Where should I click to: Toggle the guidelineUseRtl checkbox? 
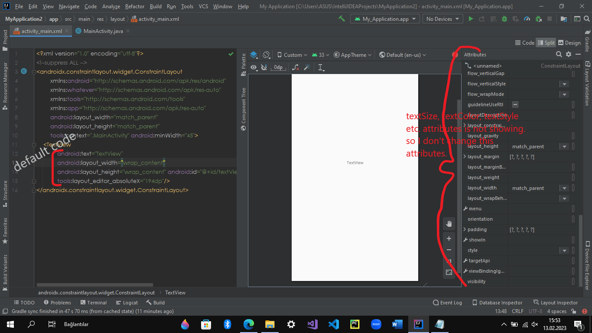(514, 104)
